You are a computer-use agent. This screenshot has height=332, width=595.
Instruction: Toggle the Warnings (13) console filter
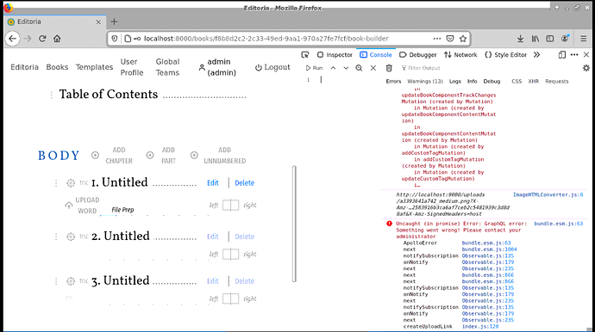[x=425, y=82]
